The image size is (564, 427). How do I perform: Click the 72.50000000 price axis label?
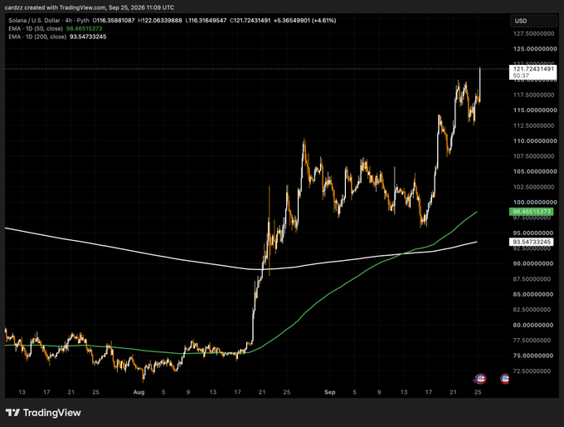(x=532, y=371)
